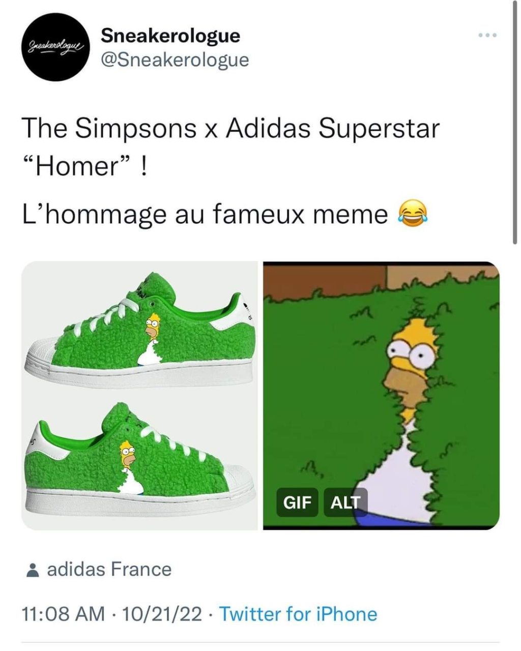Open the @Sneakerologue handle link

[x=175, y=60]
